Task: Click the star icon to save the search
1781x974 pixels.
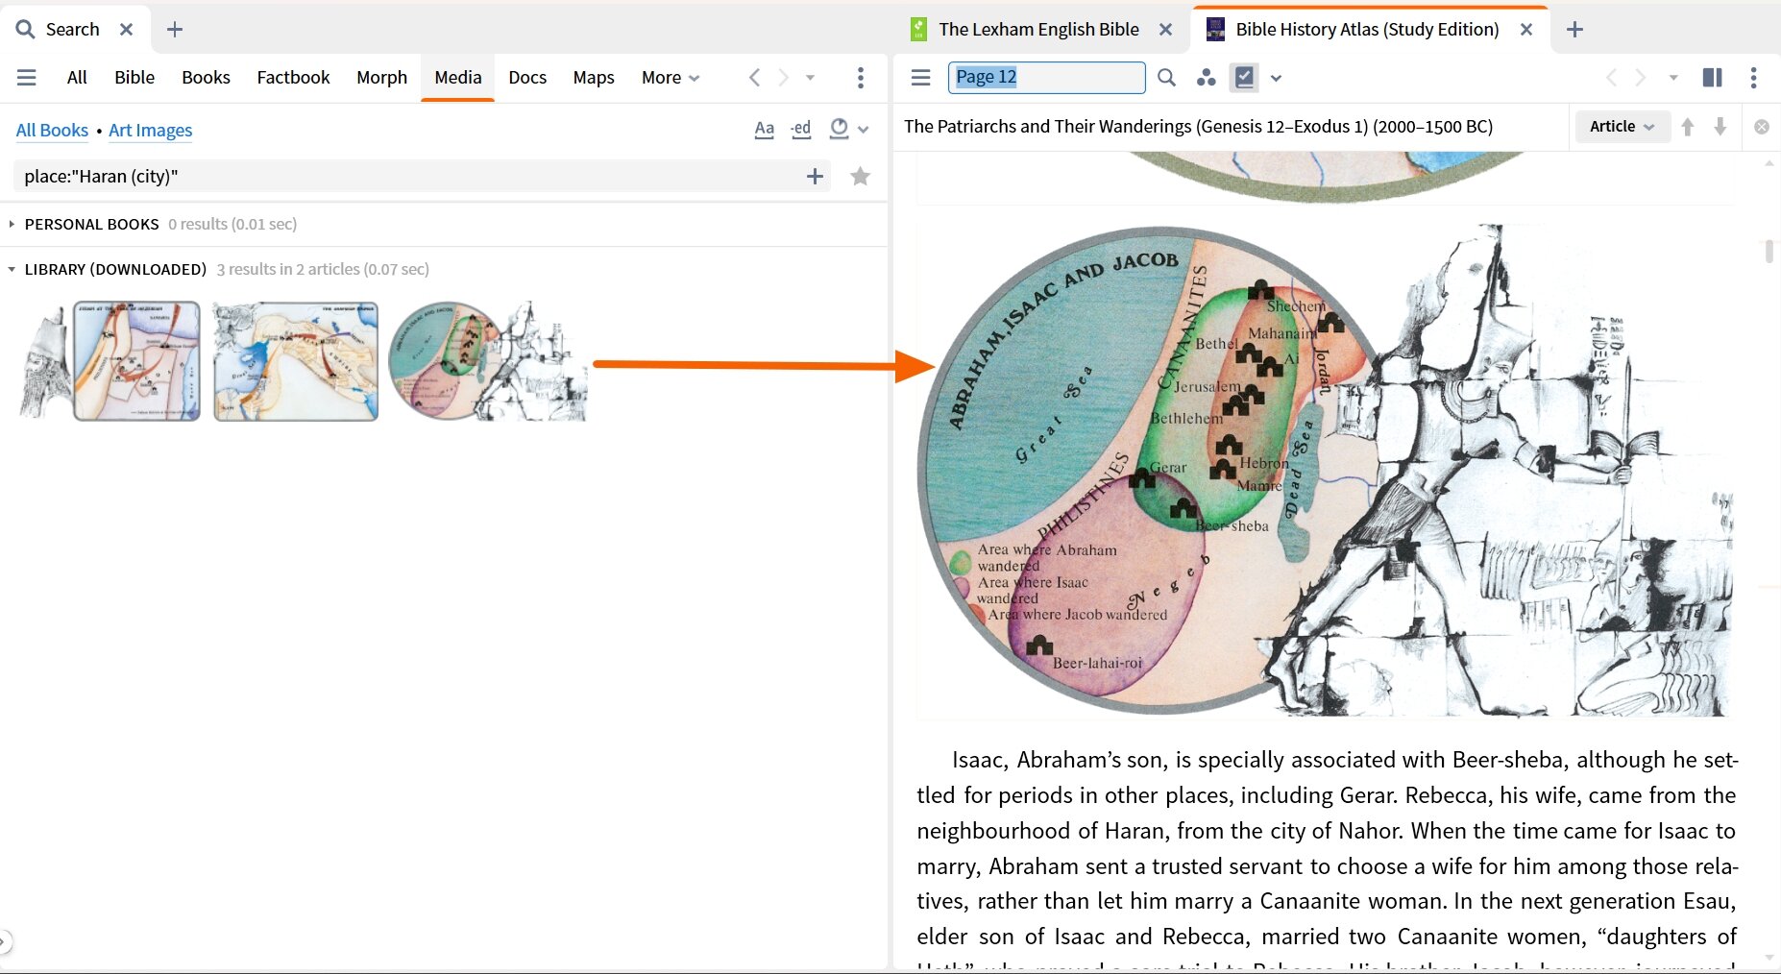Action: (x=860, y=176)
